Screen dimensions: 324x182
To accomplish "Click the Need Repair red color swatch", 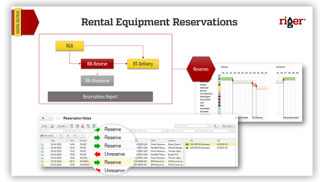I will [x=219, y=97].
